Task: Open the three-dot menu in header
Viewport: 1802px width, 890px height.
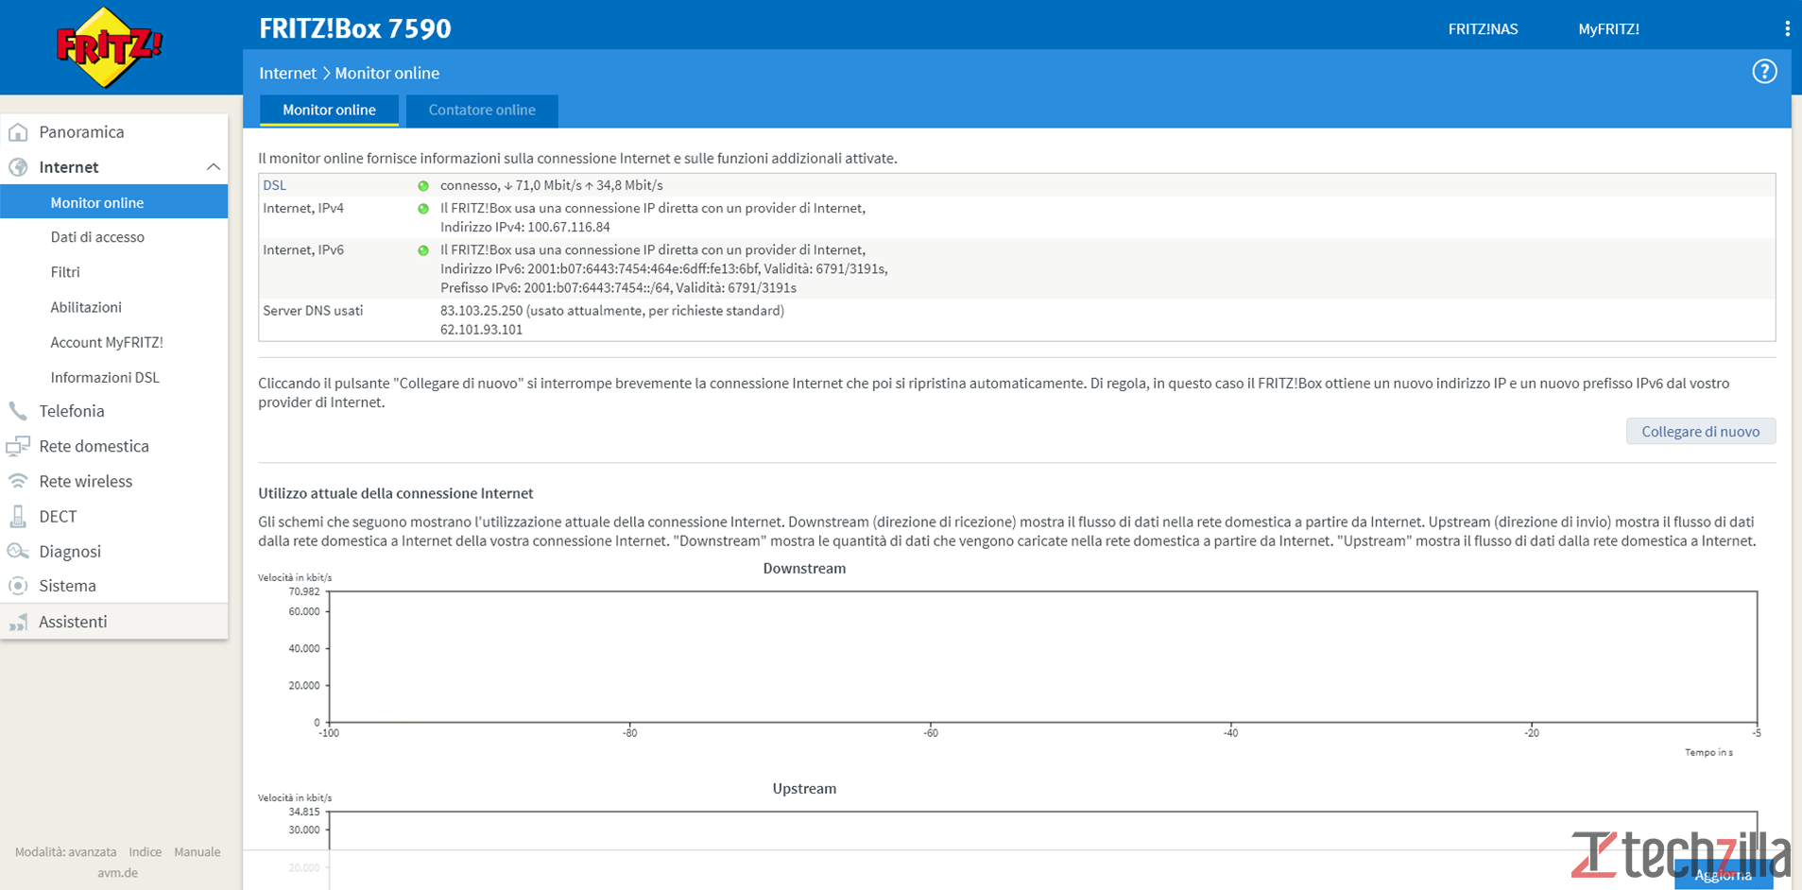Action: pyautogui.click(x=1787, y=28)
